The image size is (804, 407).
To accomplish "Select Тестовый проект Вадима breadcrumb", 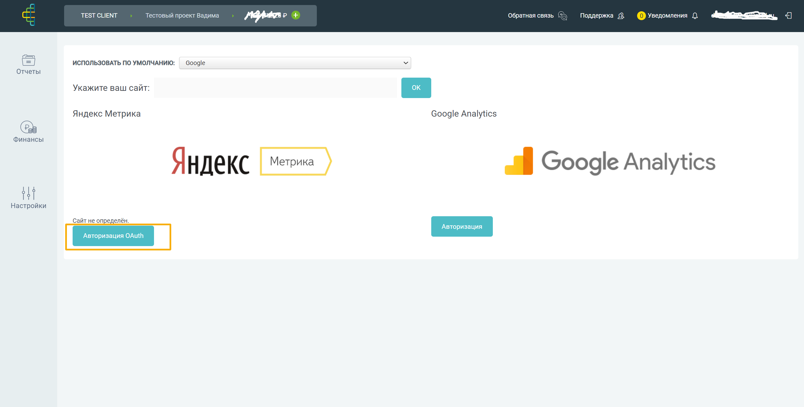I will (x=182, y=15).
